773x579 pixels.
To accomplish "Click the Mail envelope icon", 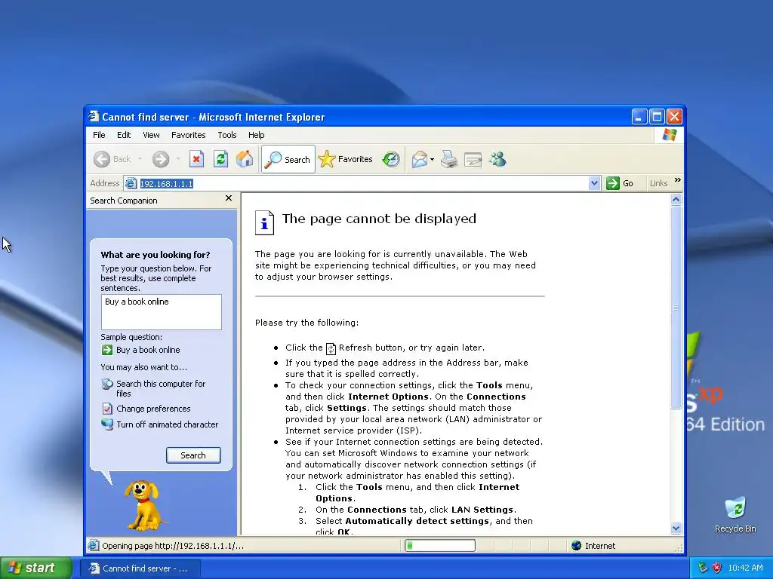I will pyautogui.click(x=419, y=159).
